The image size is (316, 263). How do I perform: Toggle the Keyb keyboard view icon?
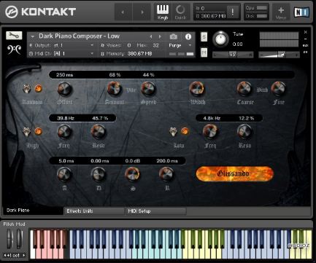tap(163, 12)
